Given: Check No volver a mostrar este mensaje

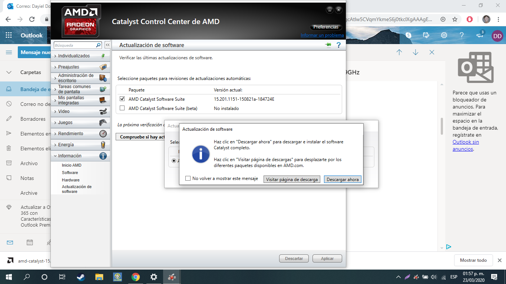Looking at the screenshot, I should (188, 178).
